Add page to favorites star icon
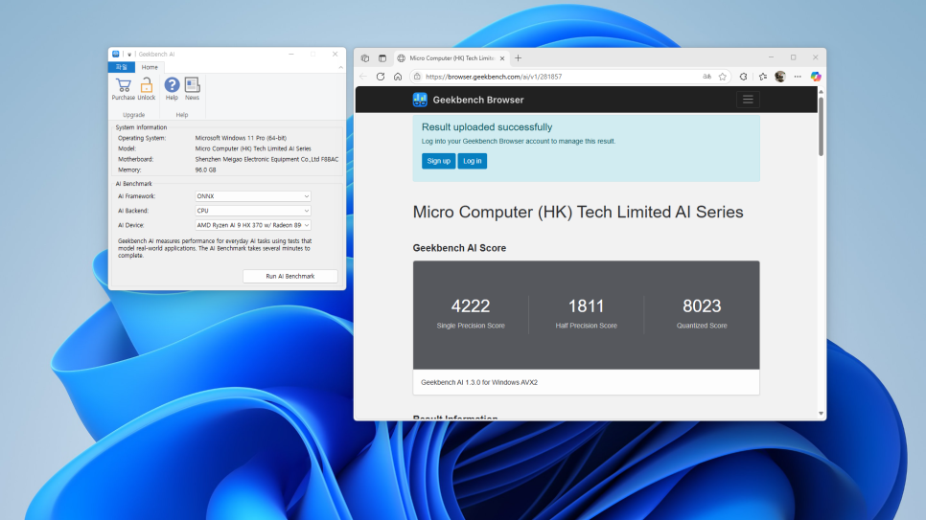926x520 pixels. coord(722,77)
